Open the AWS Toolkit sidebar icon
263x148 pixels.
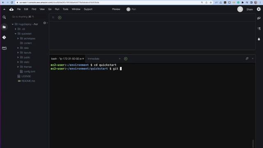[x=4, y=48]
